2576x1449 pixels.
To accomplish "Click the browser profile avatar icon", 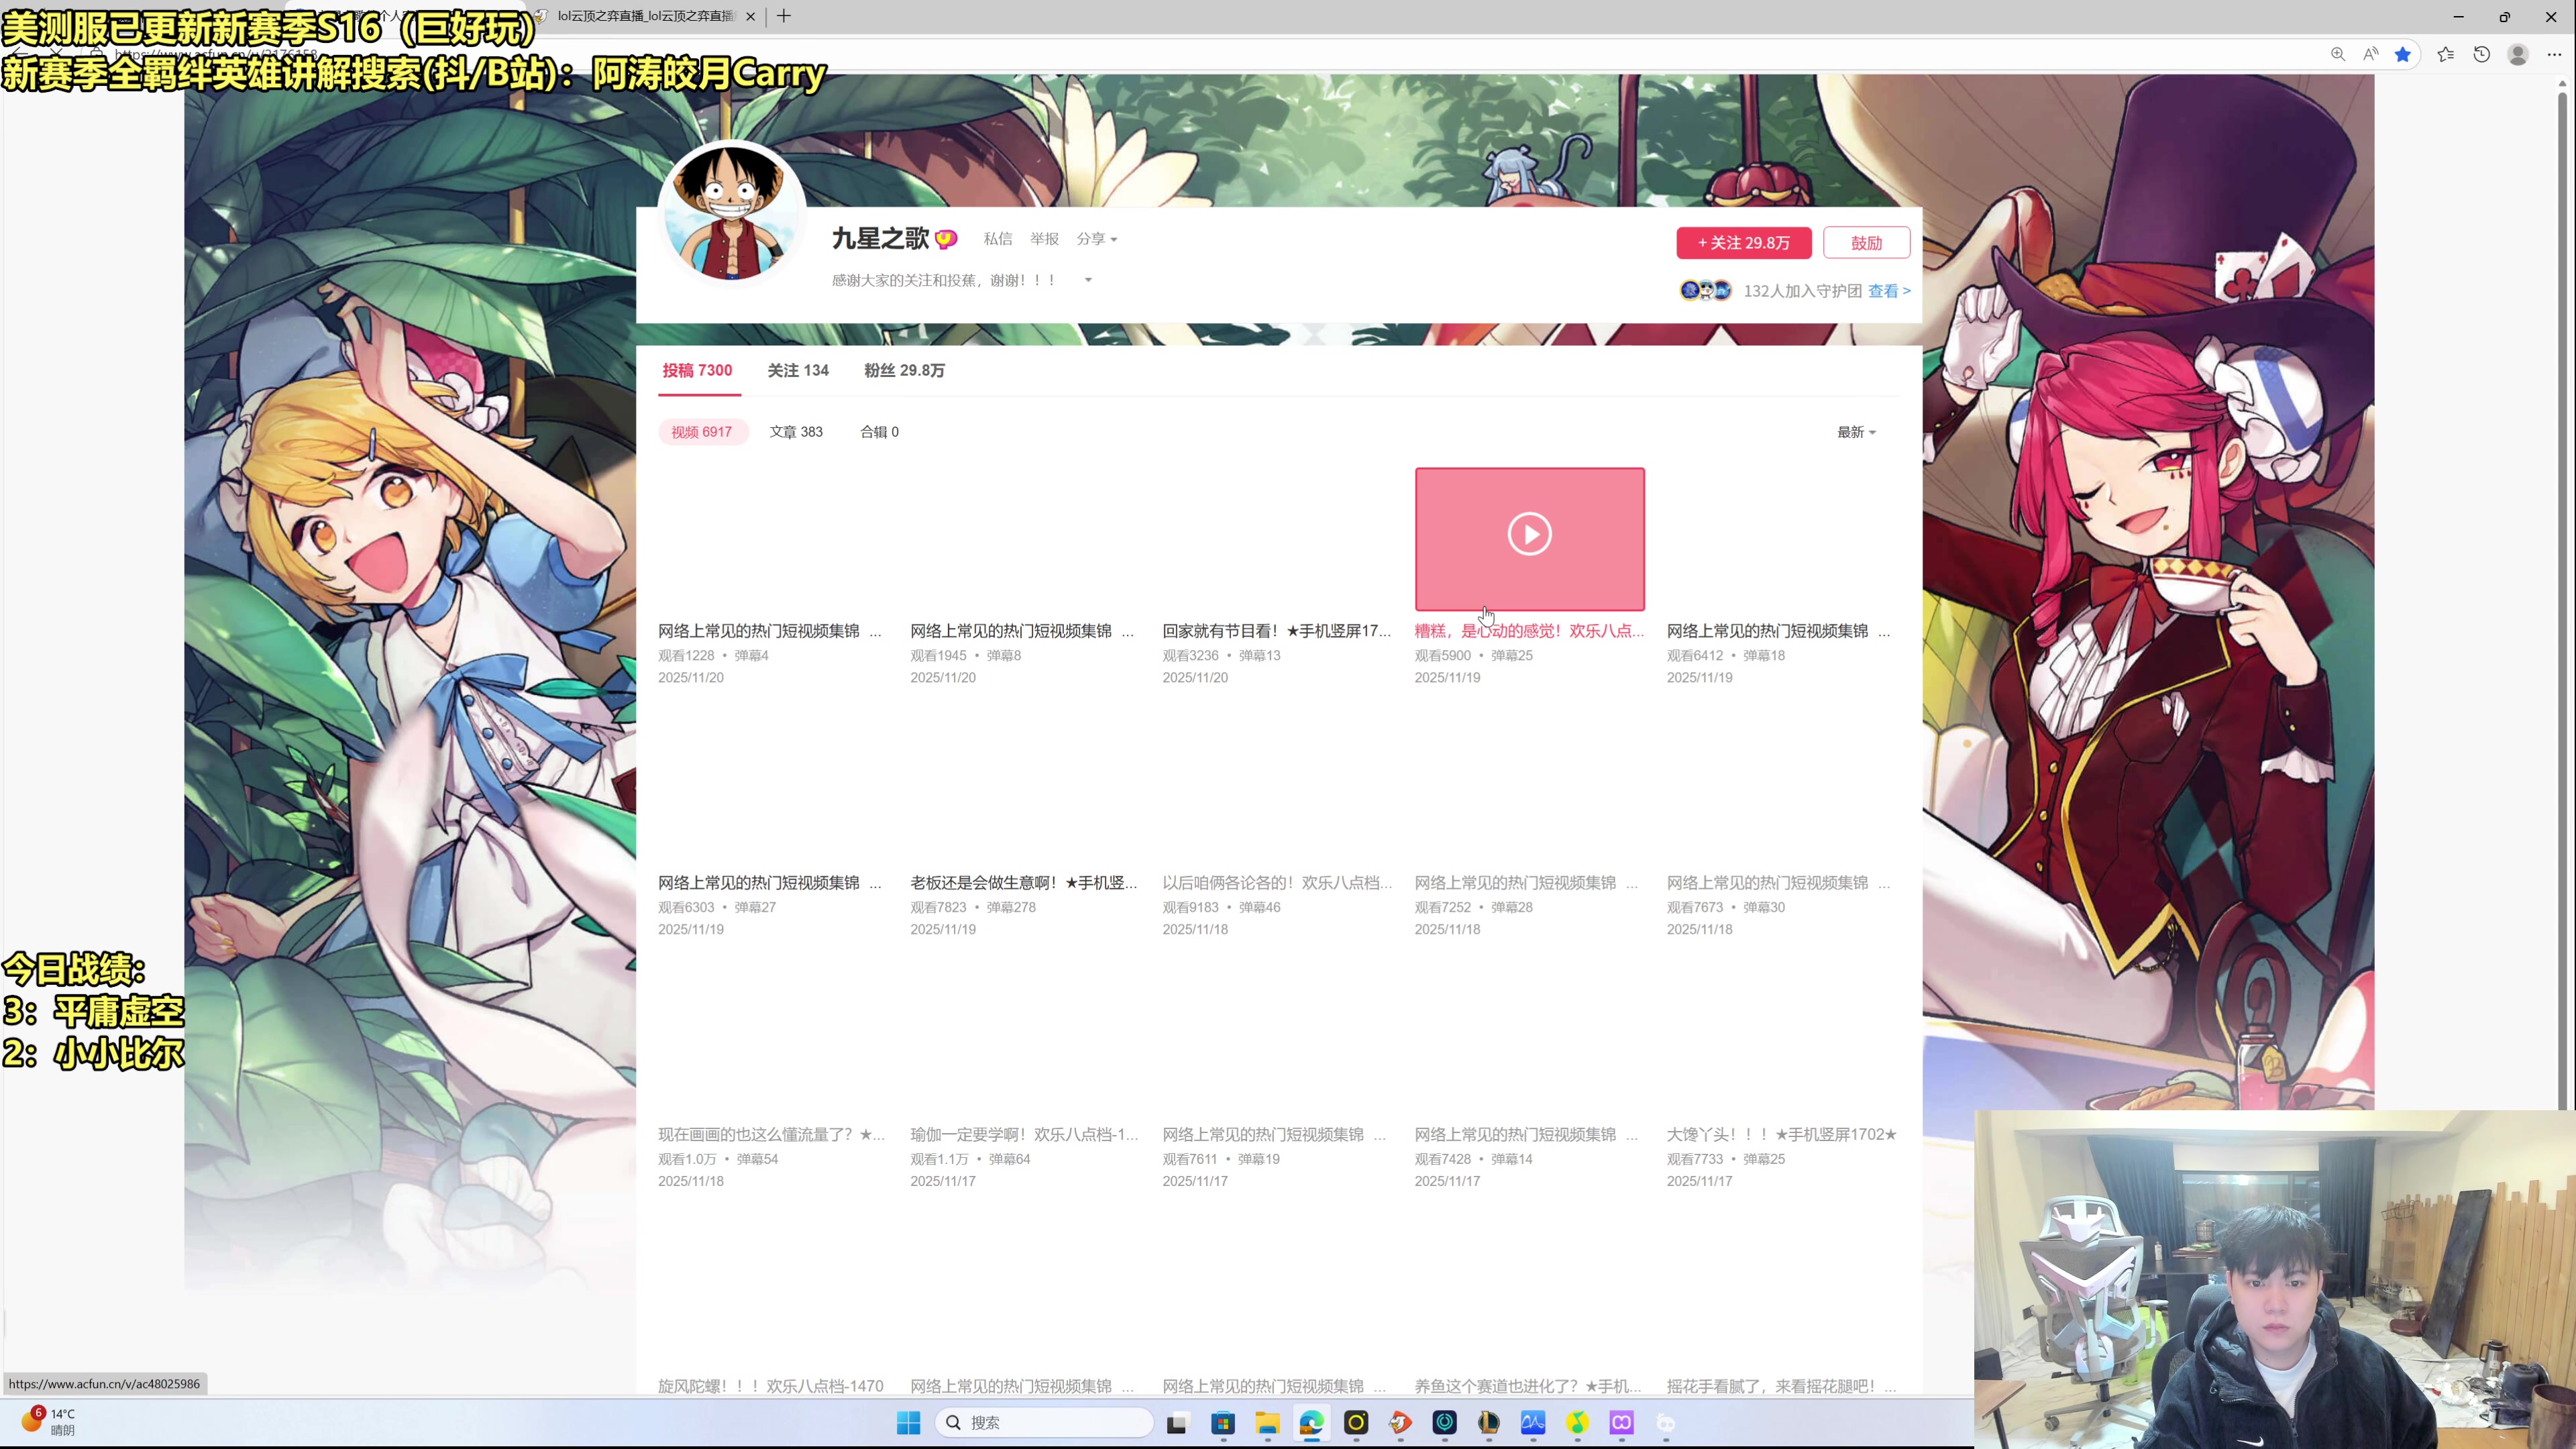I will 2518,54.
